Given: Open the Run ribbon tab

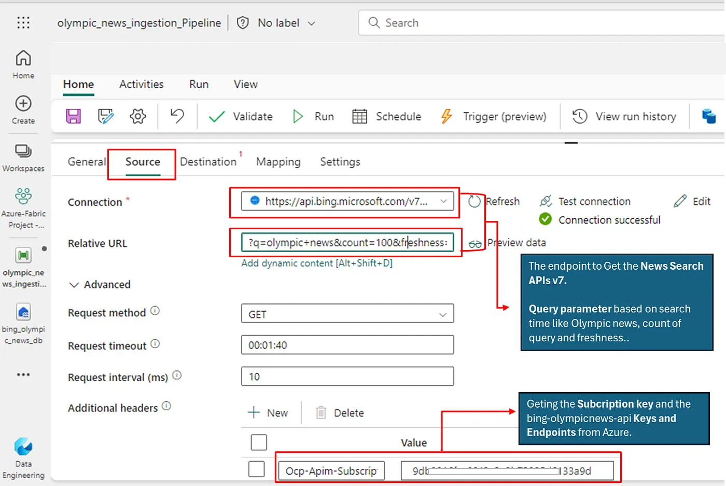Looking at the screenshot, I should (x=199, y=85).
